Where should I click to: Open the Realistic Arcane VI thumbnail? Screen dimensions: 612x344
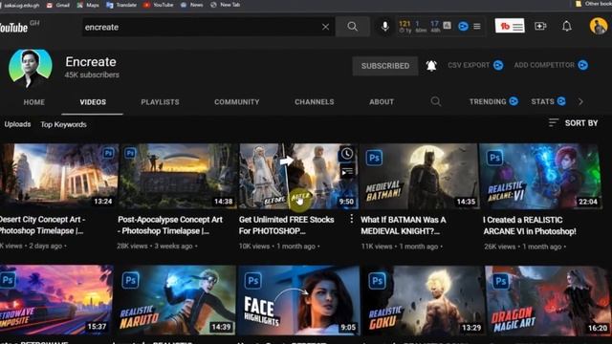(540, 176)
